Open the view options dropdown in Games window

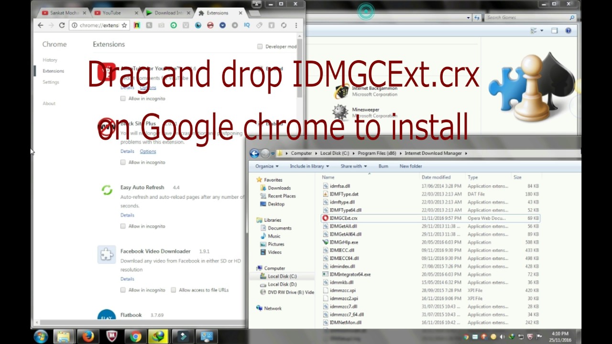coord(542,31)
